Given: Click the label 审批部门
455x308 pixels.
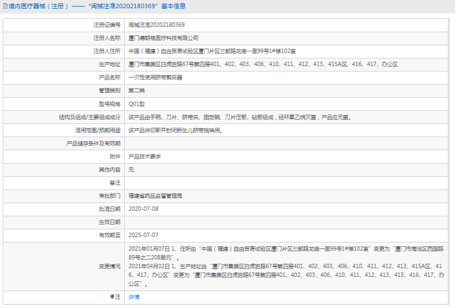Looking at the screenshot, I should (110, 196).
